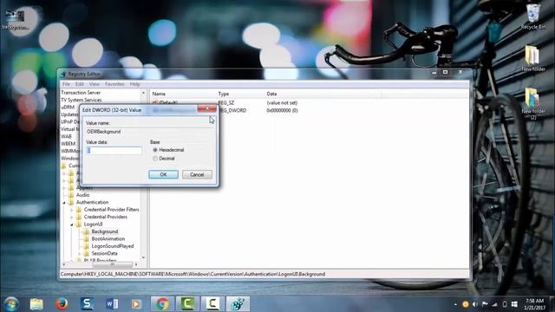555x312 pixels.
Task: Click OK in the Edit DWORD dialog
Action: pyautogui.click(x=163, y=174)
